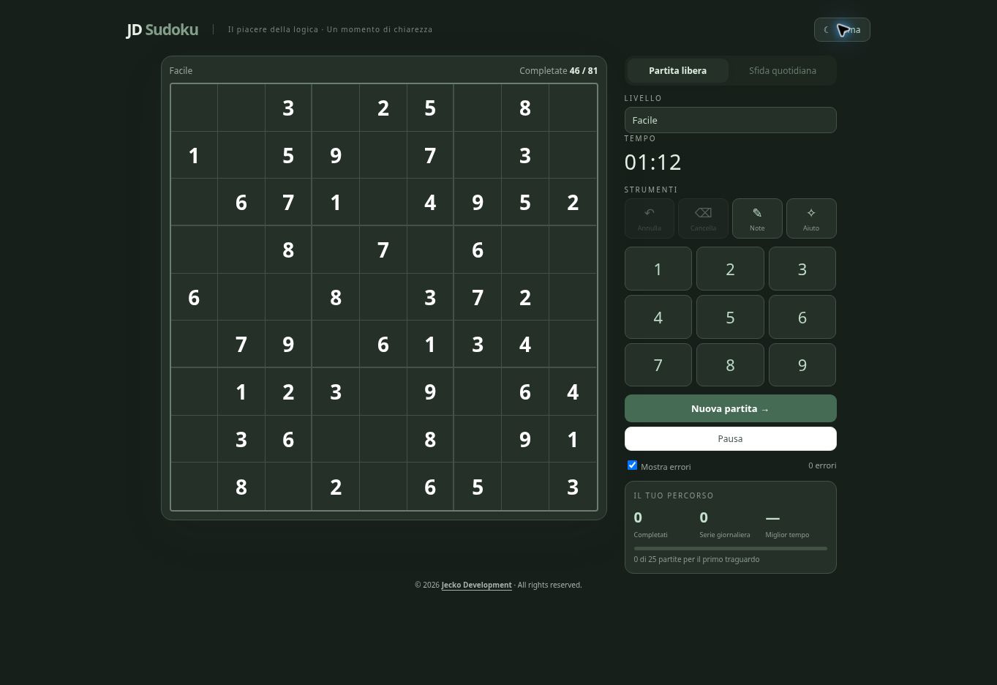Select the 8 in the fifth grid row
Screen dimensions: 997x685
(x=336, y=297)
